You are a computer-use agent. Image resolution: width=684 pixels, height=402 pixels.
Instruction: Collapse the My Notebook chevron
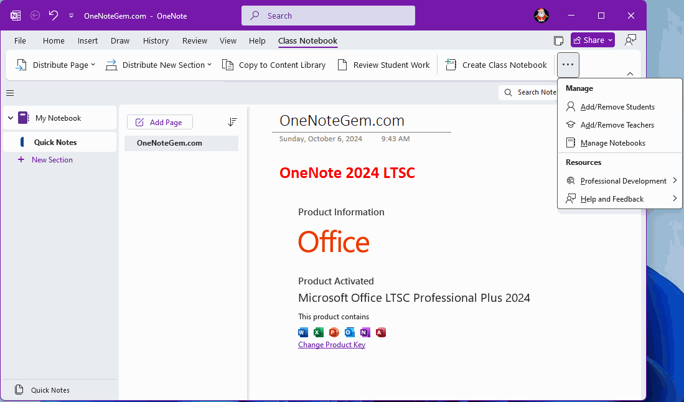click(11, 118)
